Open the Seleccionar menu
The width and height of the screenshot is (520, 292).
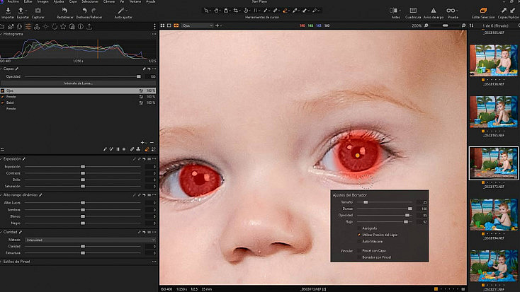(90, 1)
